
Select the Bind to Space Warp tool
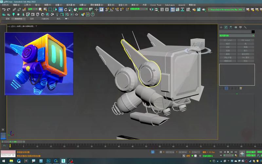tap(24, 10)
